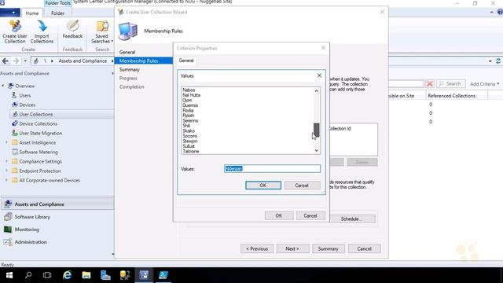Screen dimensions: 503x283
Task: Select Nal Hutta in the values list
Action: click(x=191, y=95)
